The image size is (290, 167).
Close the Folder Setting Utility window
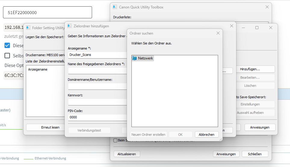click(270, 28)
